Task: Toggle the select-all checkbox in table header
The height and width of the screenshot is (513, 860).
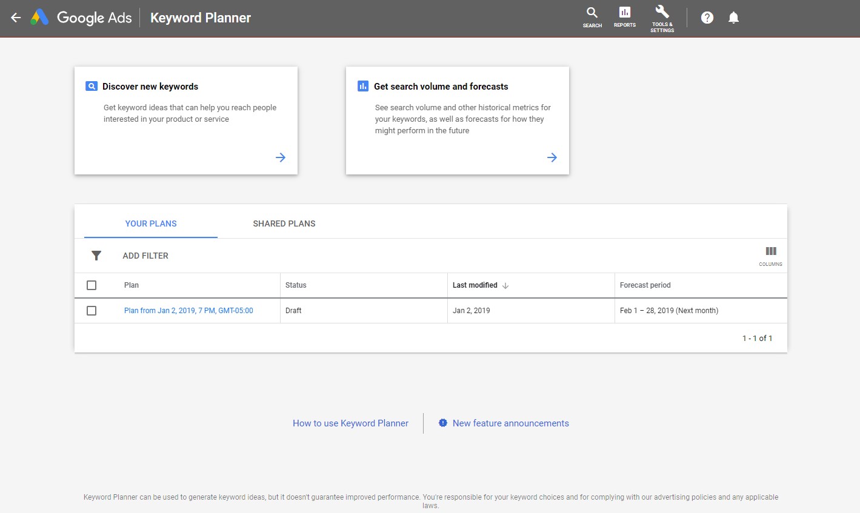Action: [x=92, y=285]
